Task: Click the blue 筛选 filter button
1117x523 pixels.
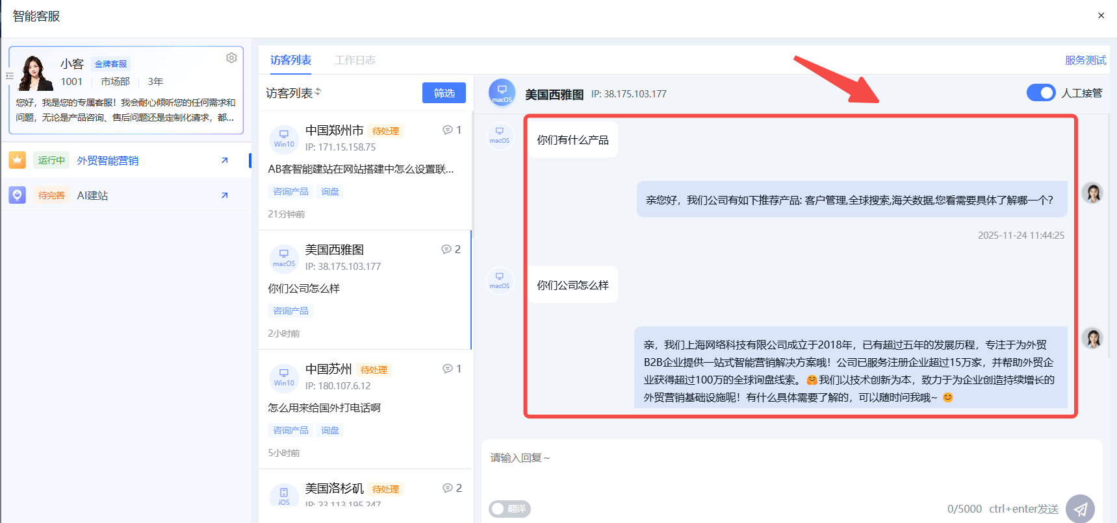Action: pos(444,93)
